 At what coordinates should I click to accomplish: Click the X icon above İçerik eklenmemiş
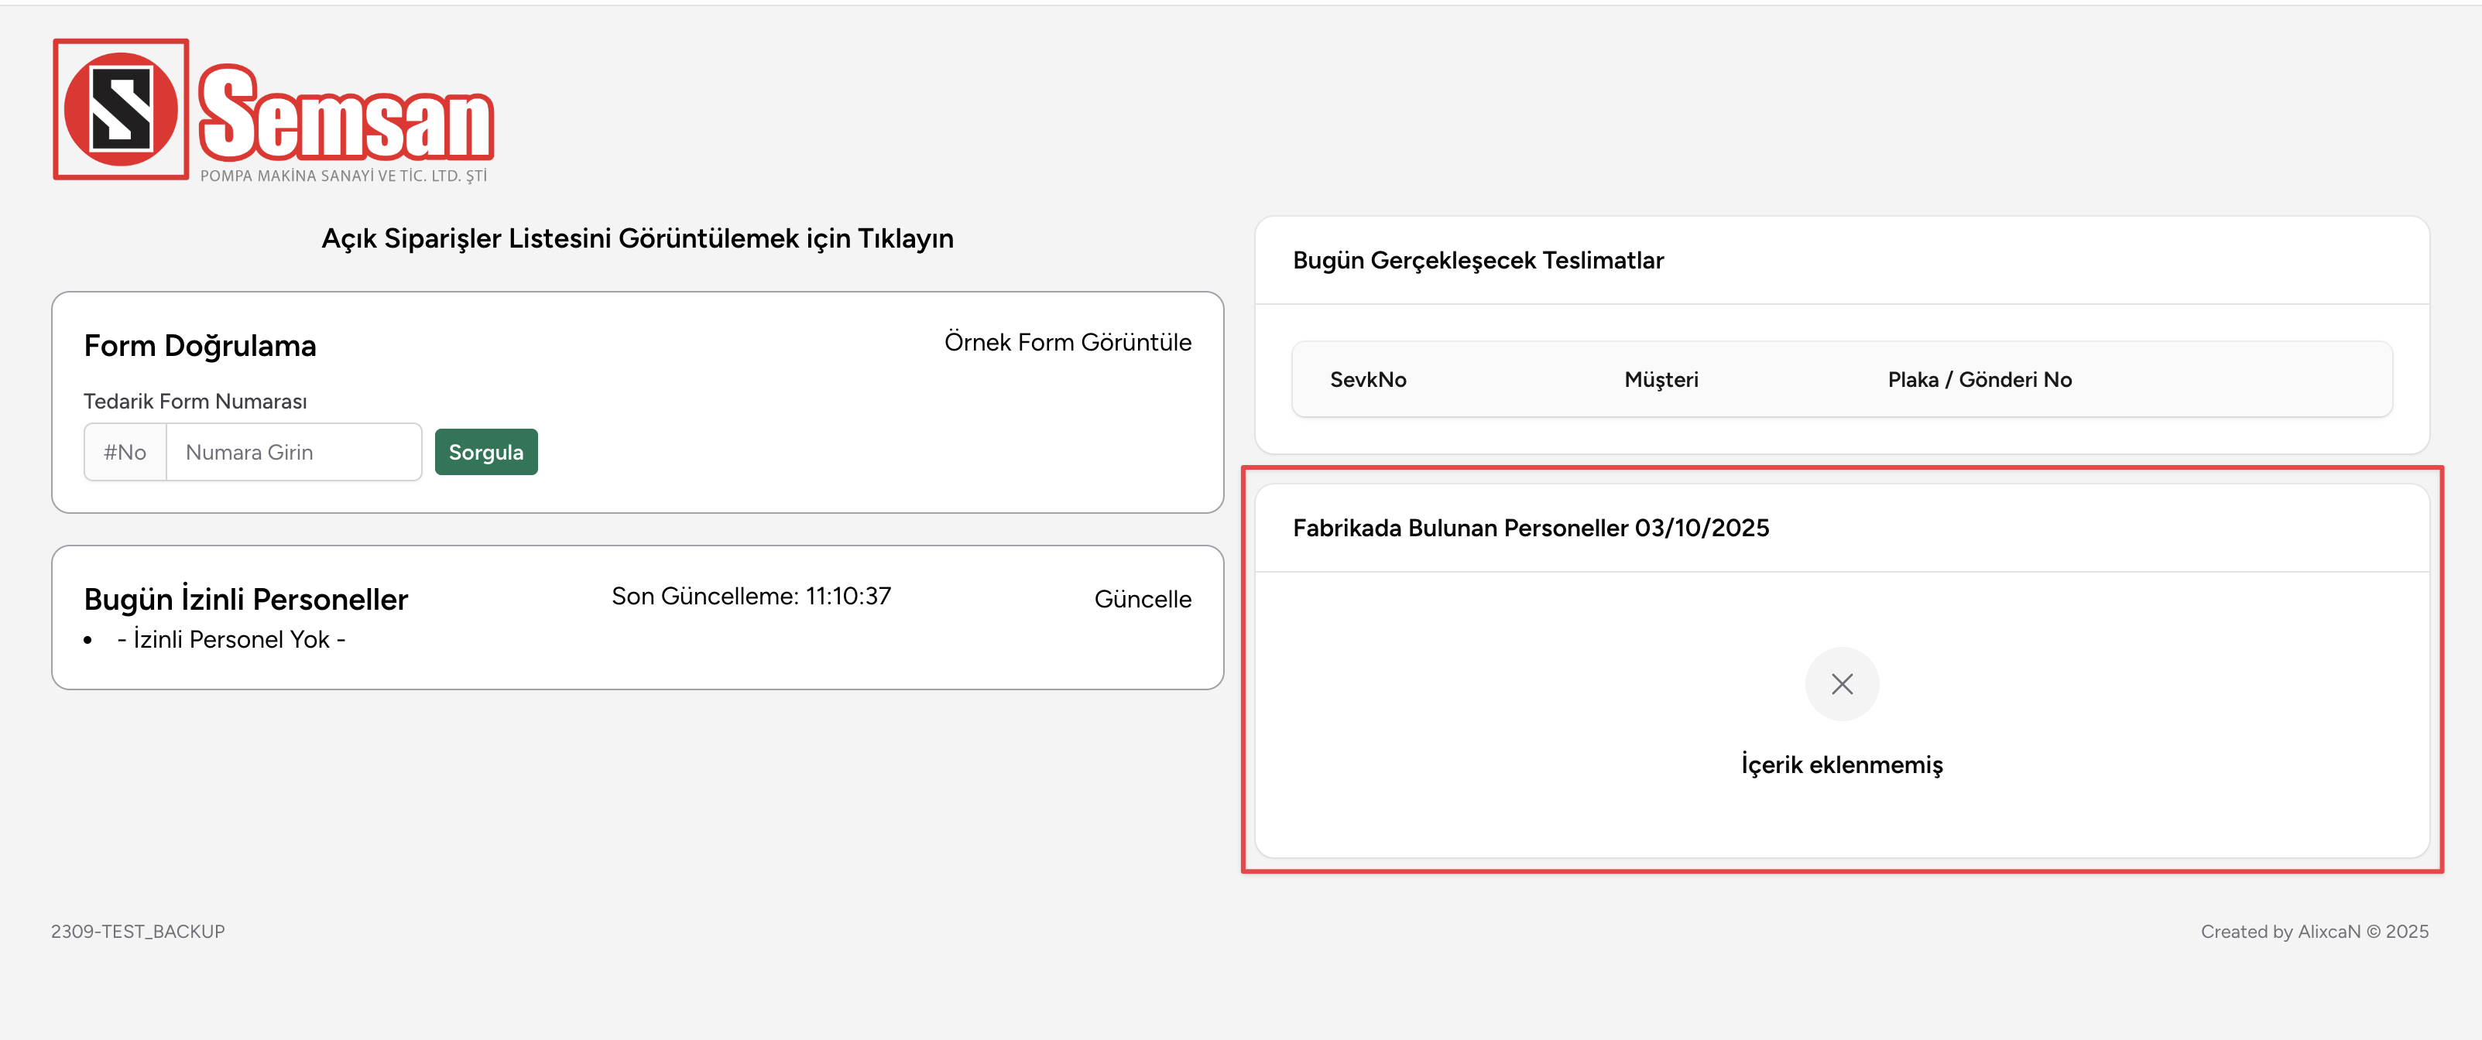[x=1841, y=684]
